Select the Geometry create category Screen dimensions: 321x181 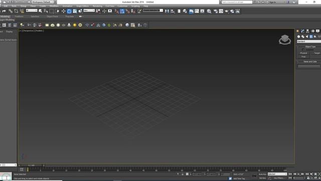tap(298, 37)
